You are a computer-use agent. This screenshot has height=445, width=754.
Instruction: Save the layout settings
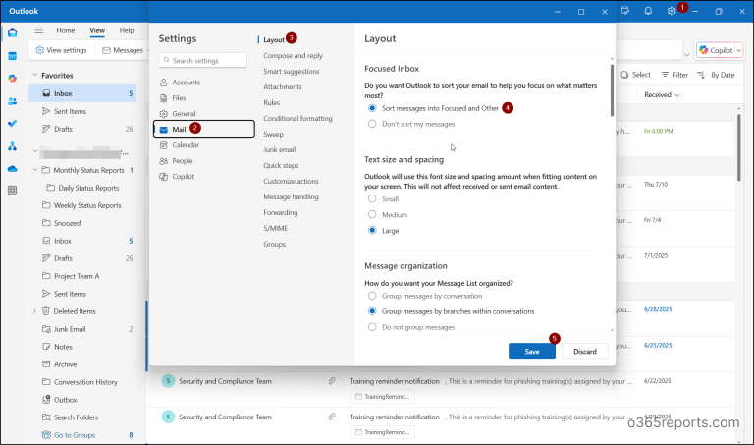point(532,352)
